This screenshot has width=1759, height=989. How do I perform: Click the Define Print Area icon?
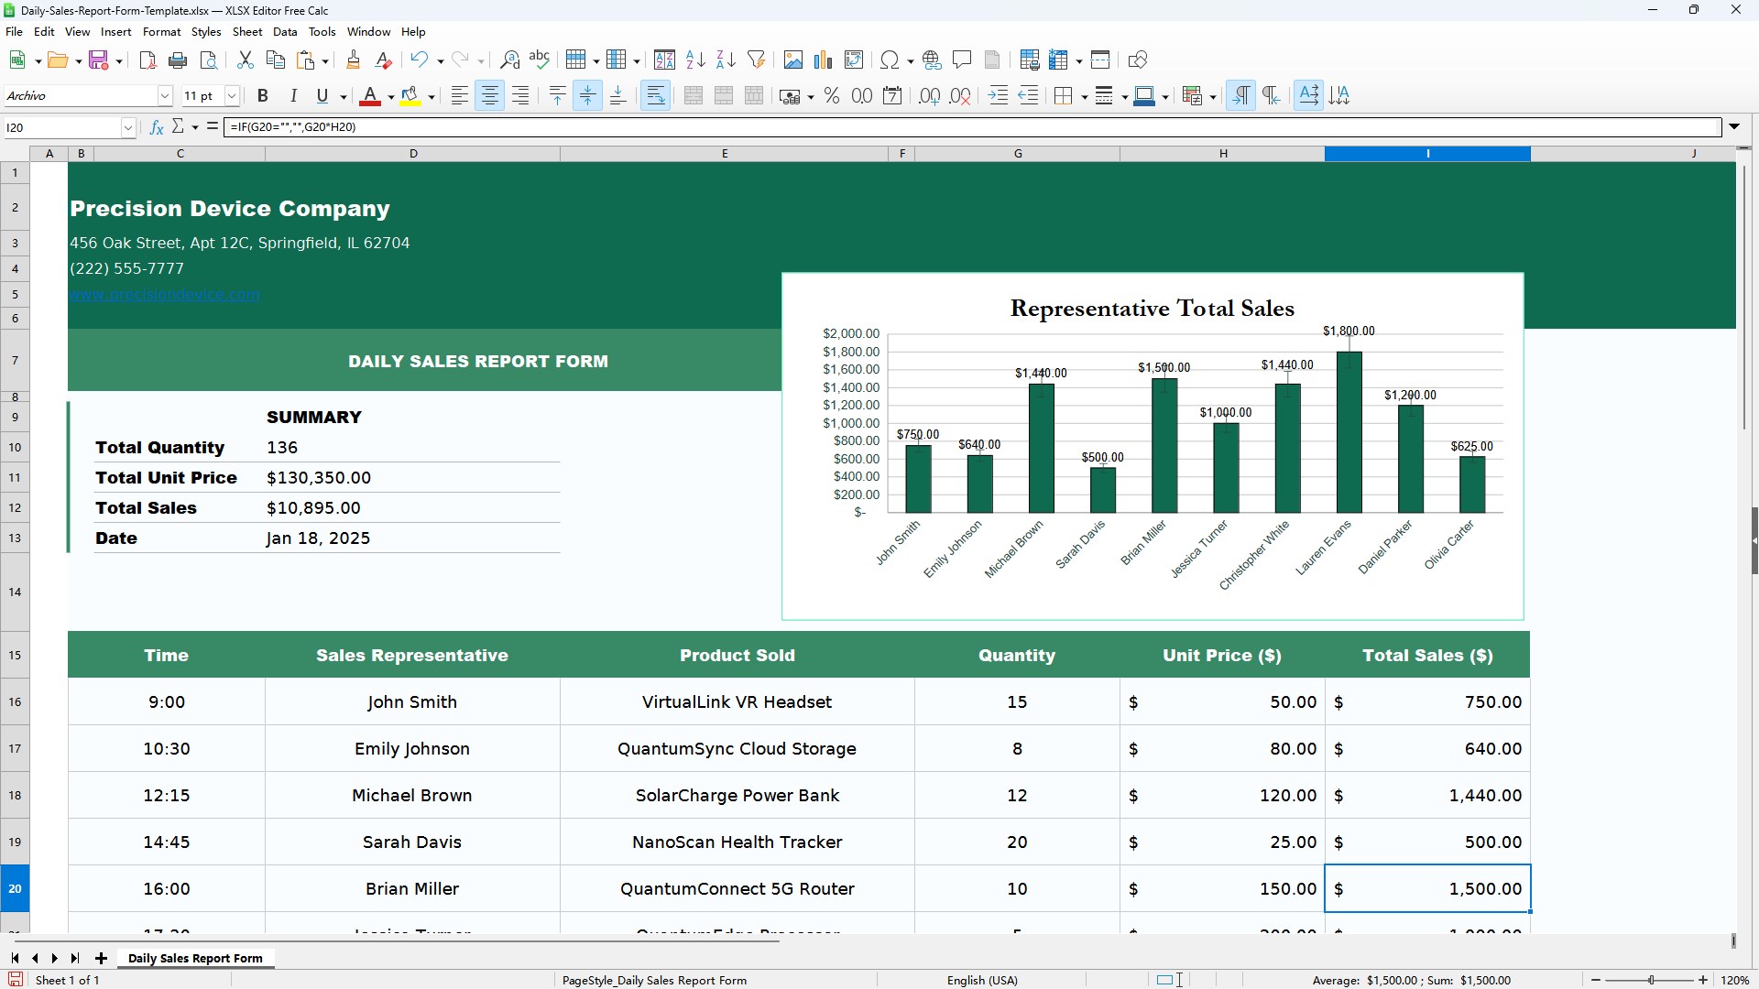pos(1029,60)
